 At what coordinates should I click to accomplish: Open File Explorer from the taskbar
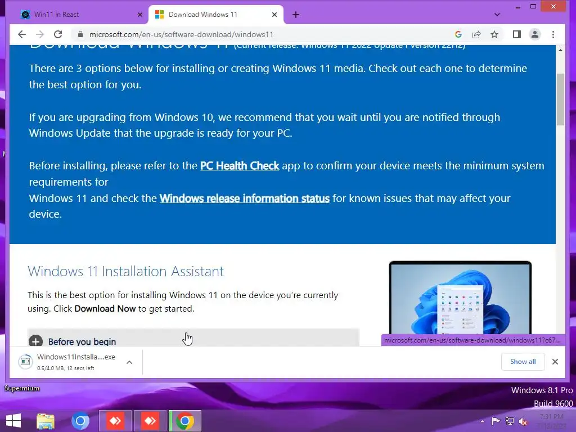(x=46, y=421)
